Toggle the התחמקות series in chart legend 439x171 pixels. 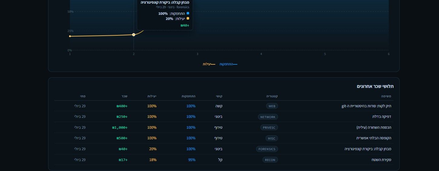(228, 64)
